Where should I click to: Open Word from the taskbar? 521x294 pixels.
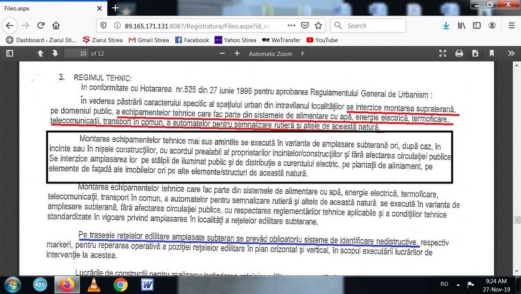(x=147, y=284)
